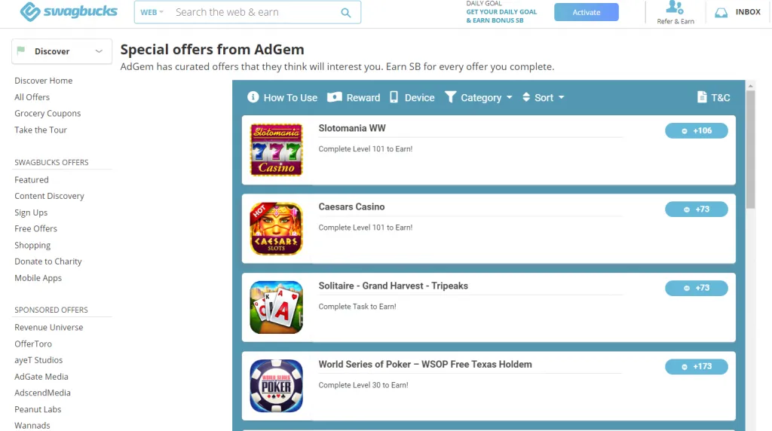
Task: Open the T&C document icon
Action: (702, 97)
